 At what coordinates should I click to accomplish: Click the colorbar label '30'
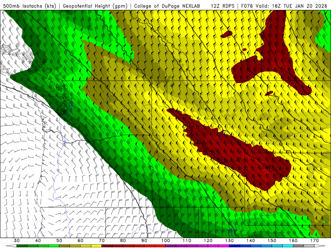click(x=17, y=241)
